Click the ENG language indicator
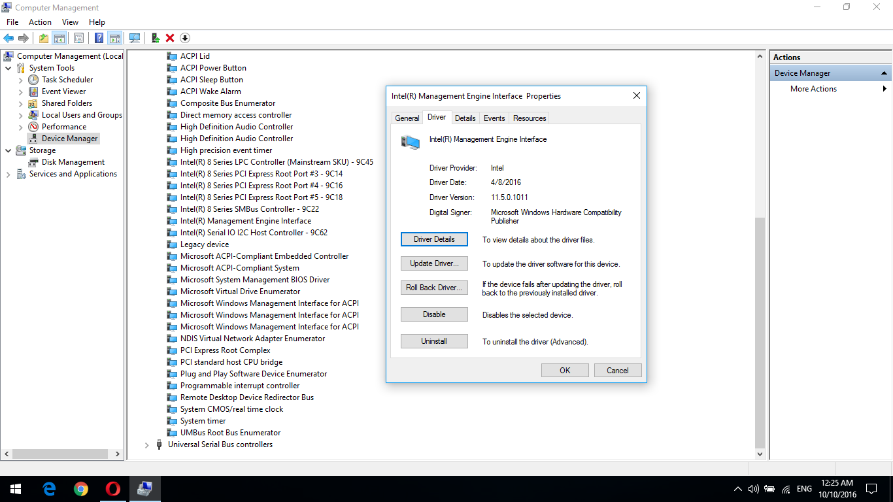Image resolution: width=893 pixels, height=502 pixels. pyautogui.click(x=804, y=489)
